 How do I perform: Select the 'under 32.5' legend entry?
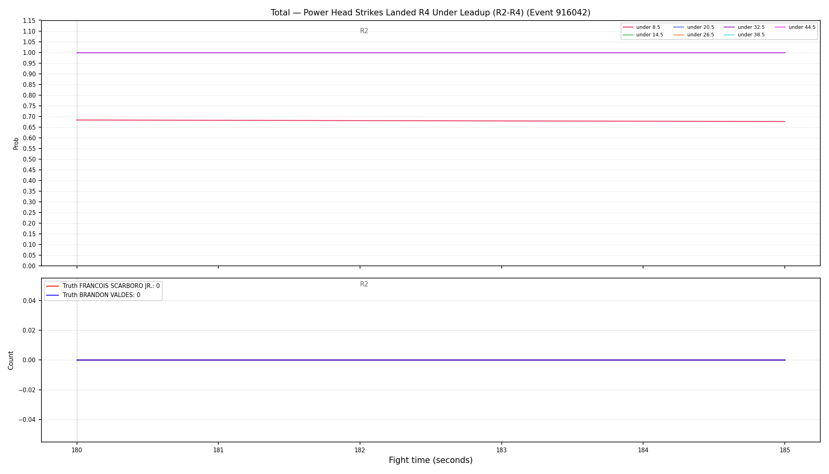pyautogui.click(x=744, y=27)
